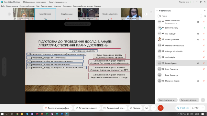The height and width of the screenshot is (116, 207).
Task: Open the video options dropdown arrow
Action: point(99,108)
